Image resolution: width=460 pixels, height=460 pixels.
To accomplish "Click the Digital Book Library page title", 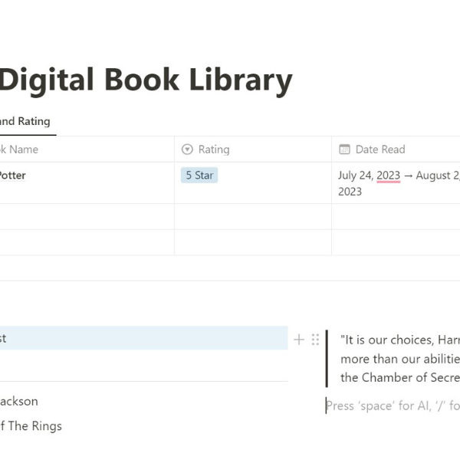I will (x=146, y=81).
